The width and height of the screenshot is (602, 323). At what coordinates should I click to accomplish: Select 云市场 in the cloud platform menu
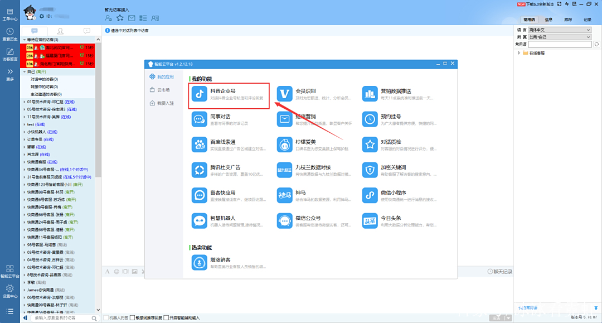click(x=160, y=90)
